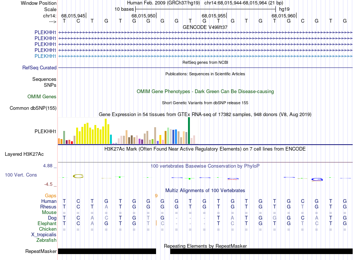Open the RepeatMasker track label
This screenshot has height=260, width=353.
click(x=41, y=251)
